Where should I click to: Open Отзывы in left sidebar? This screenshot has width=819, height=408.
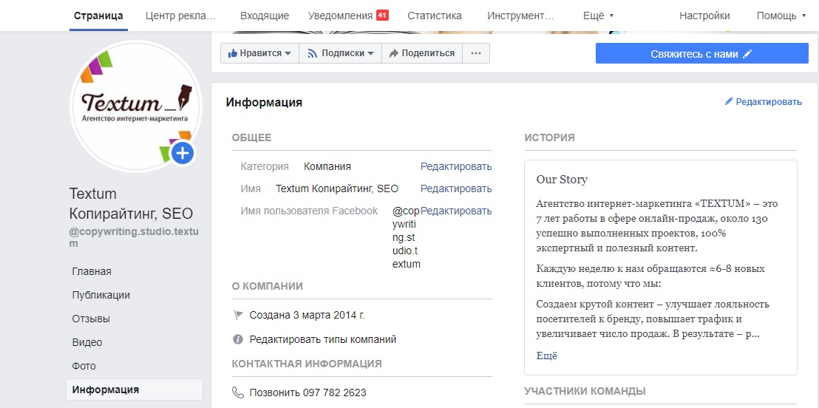tap(91, 319)
